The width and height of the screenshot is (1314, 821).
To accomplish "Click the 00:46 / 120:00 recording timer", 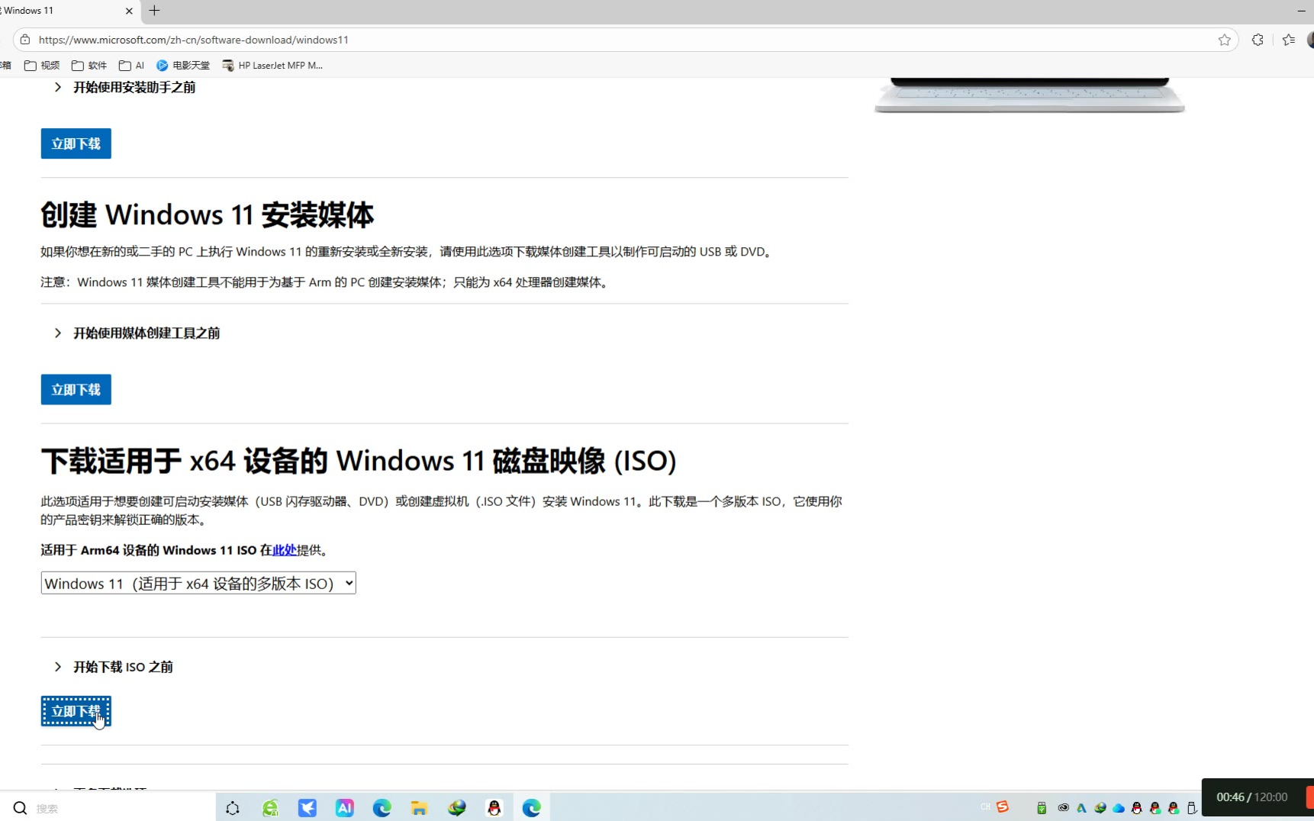I will [1251, 797].
